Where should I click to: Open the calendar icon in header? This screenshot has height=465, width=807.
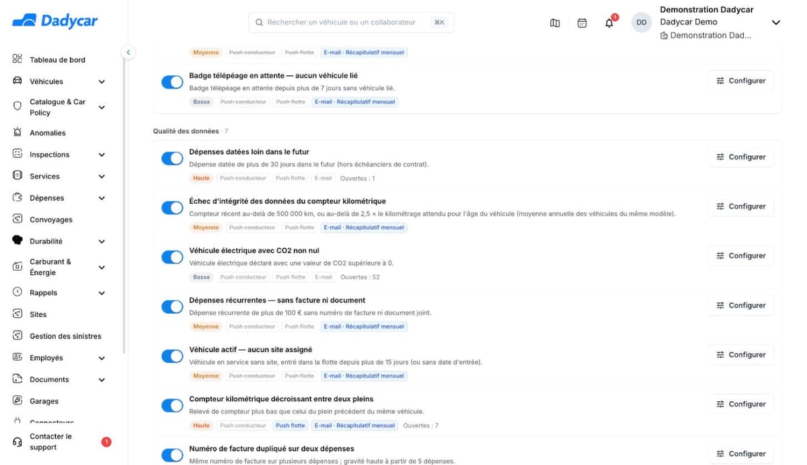tap(582, 22)
